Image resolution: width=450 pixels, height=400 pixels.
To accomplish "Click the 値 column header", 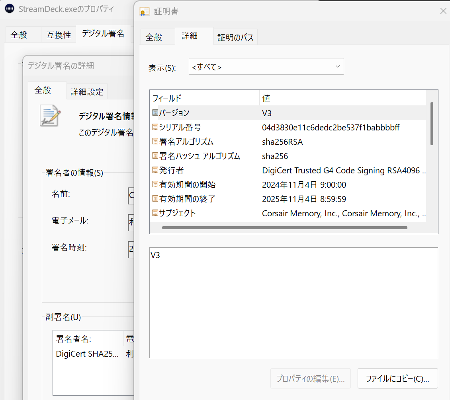I will [342, 98].
